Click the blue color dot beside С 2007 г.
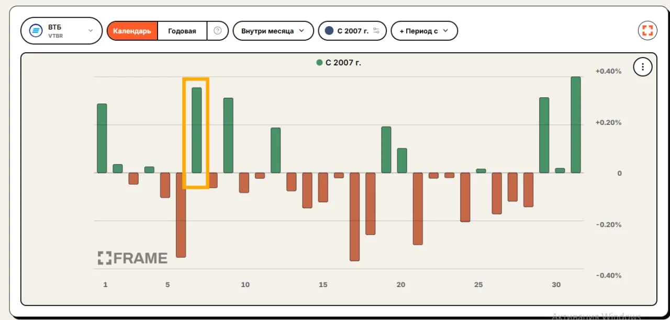The height and width of the screenshot is (320, 670). tap(329, 31)
